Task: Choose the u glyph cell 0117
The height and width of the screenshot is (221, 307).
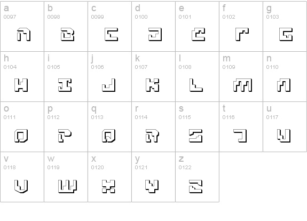Action: [284, 136]
